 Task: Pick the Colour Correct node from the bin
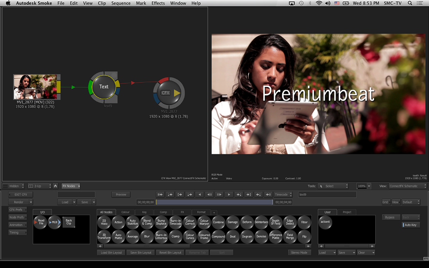pos(190,222)
